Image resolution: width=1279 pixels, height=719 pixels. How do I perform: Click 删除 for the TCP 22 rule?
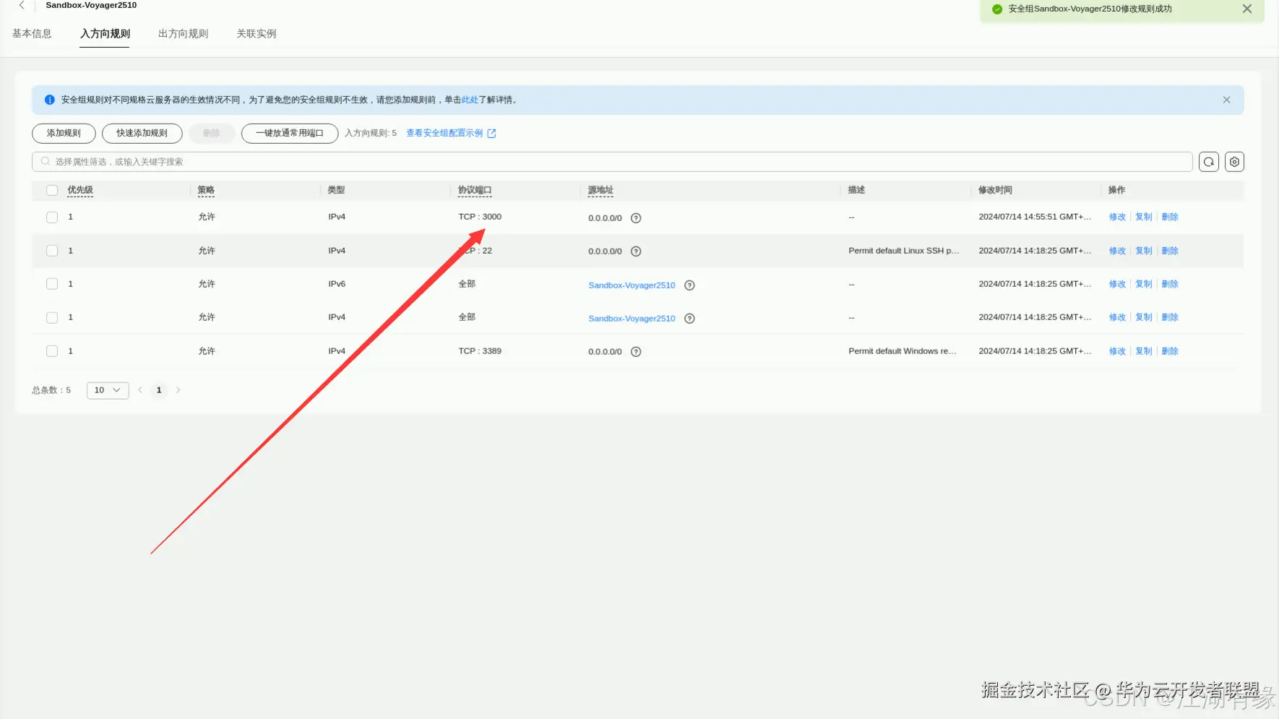tap(1170, 251)
